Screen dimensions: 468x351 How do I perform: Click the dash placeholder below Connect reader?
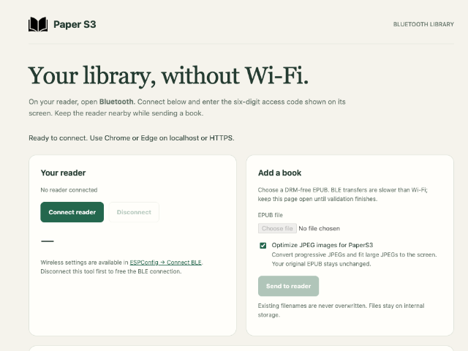(x=48, y=241)
